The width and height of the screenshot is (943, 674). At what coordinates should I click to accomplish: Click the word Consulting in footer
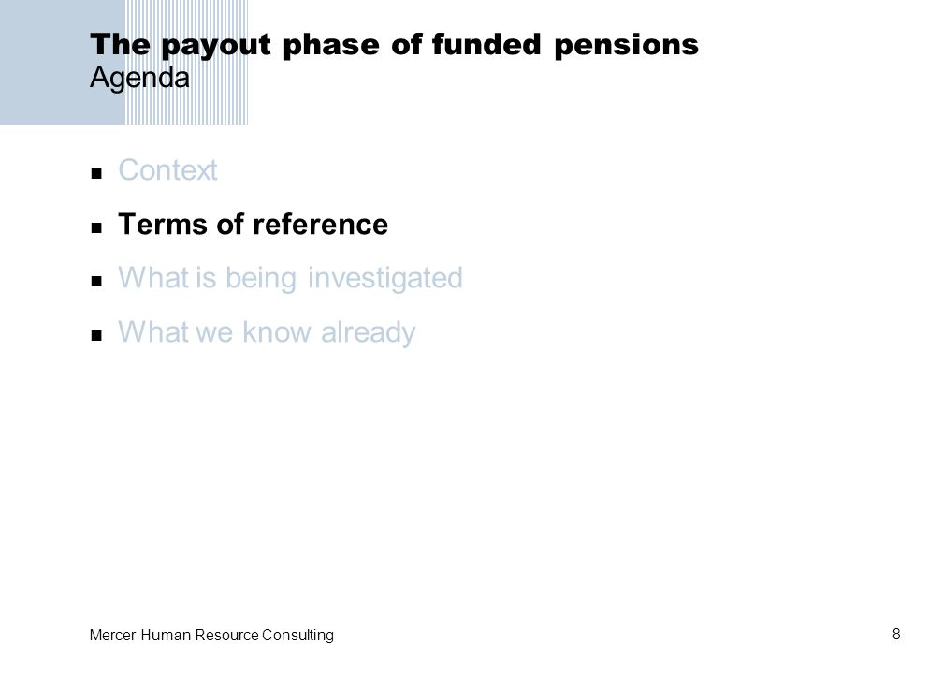297,636
